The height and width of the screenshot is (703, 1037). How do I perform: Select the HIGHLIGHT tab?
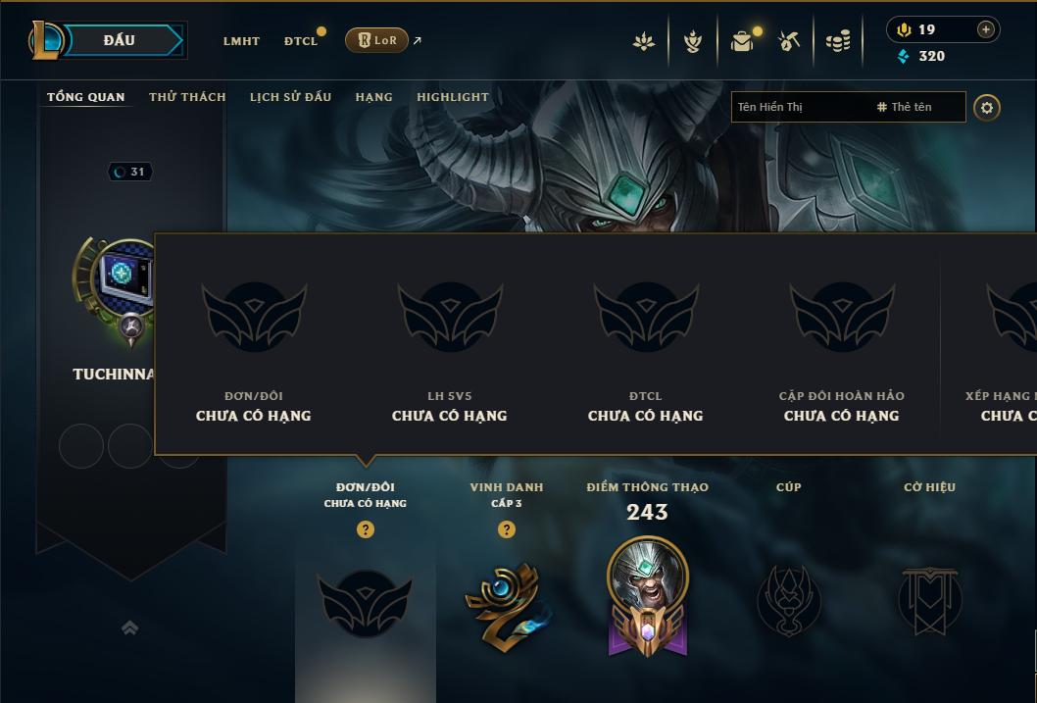453,97
